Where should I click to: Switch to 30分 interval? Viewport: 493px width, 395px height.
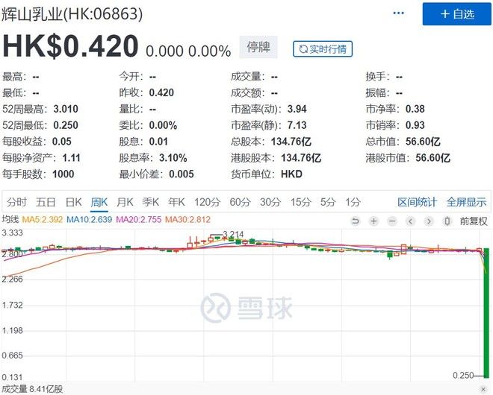tap(270, 202)
